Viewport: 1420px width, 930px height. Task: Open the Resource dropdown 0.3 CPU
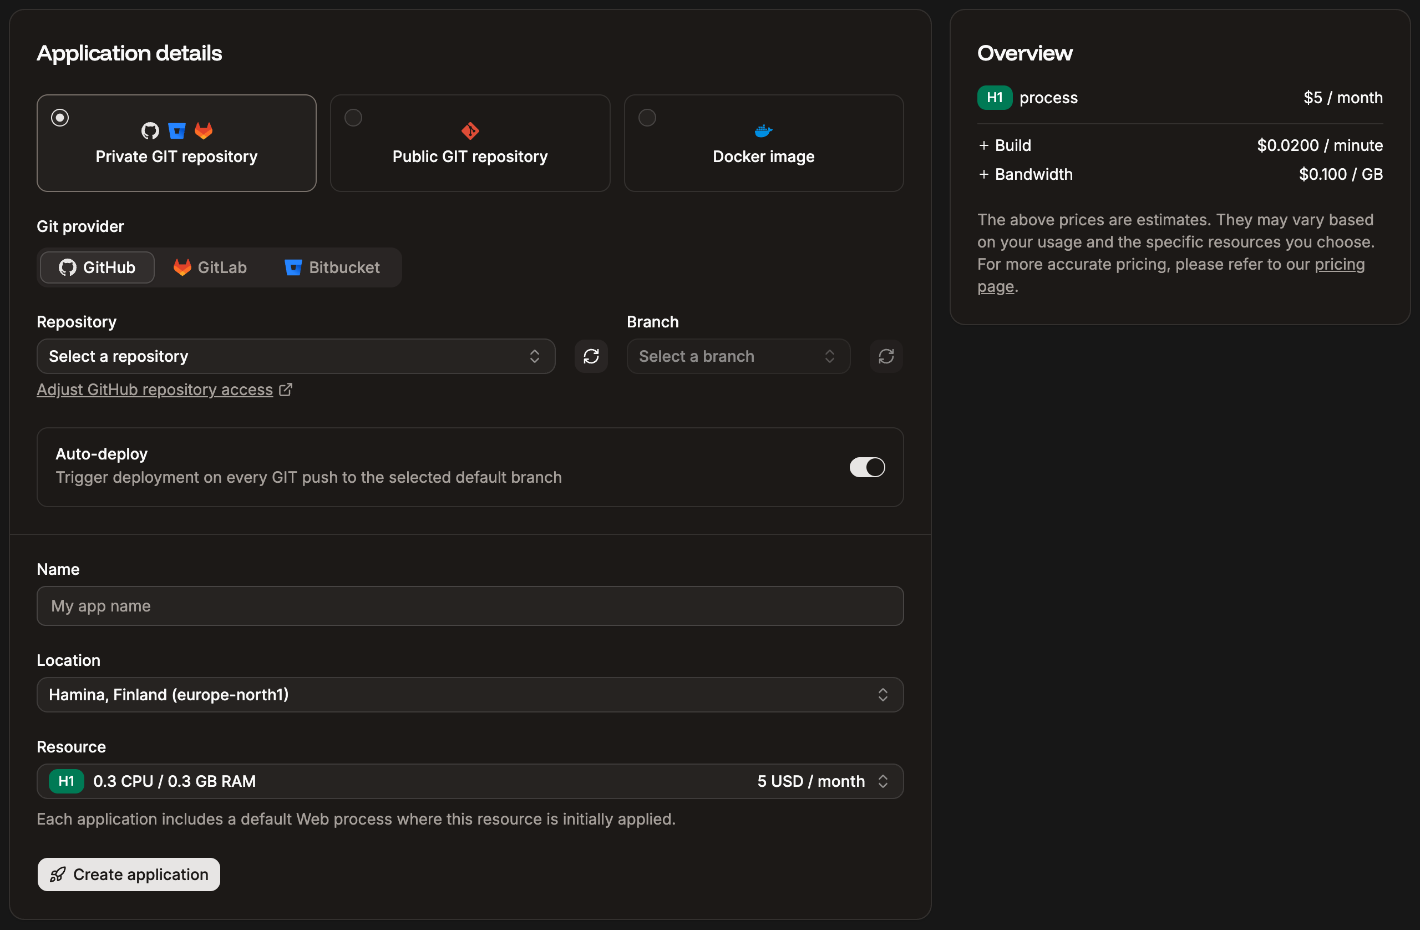(470, 781)
